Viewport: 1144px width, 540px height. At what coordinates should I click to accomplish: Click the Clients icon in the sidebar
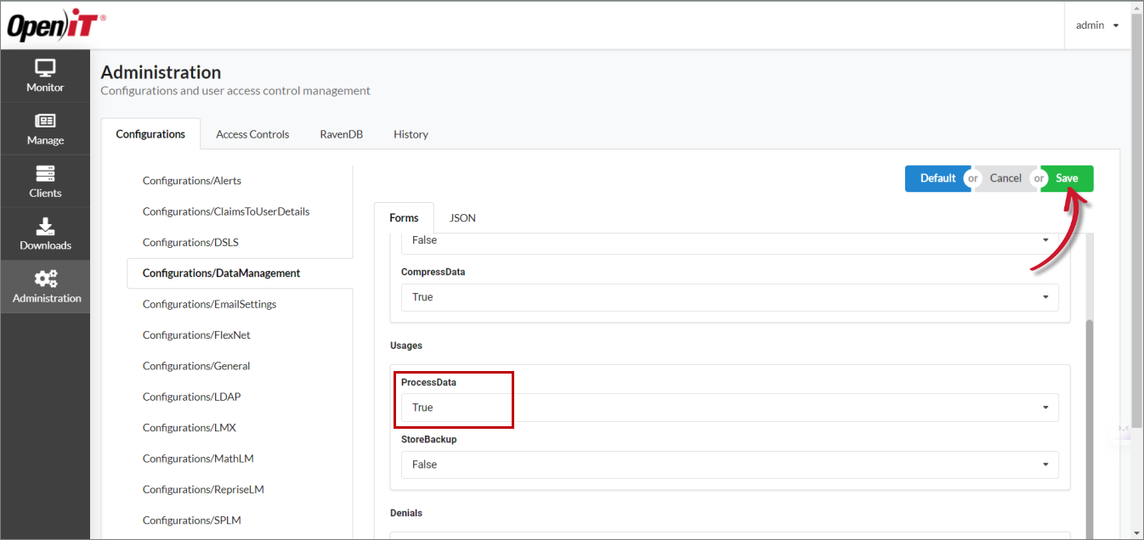45,179
